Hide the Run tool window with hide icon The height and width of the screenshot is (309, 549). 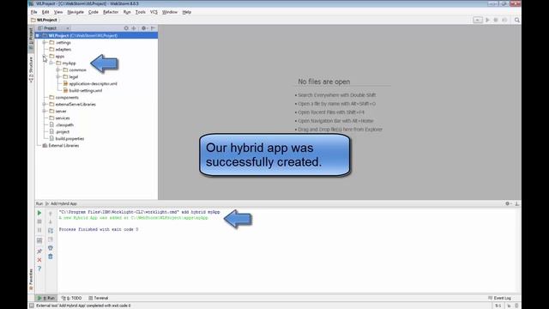point(516,203)
